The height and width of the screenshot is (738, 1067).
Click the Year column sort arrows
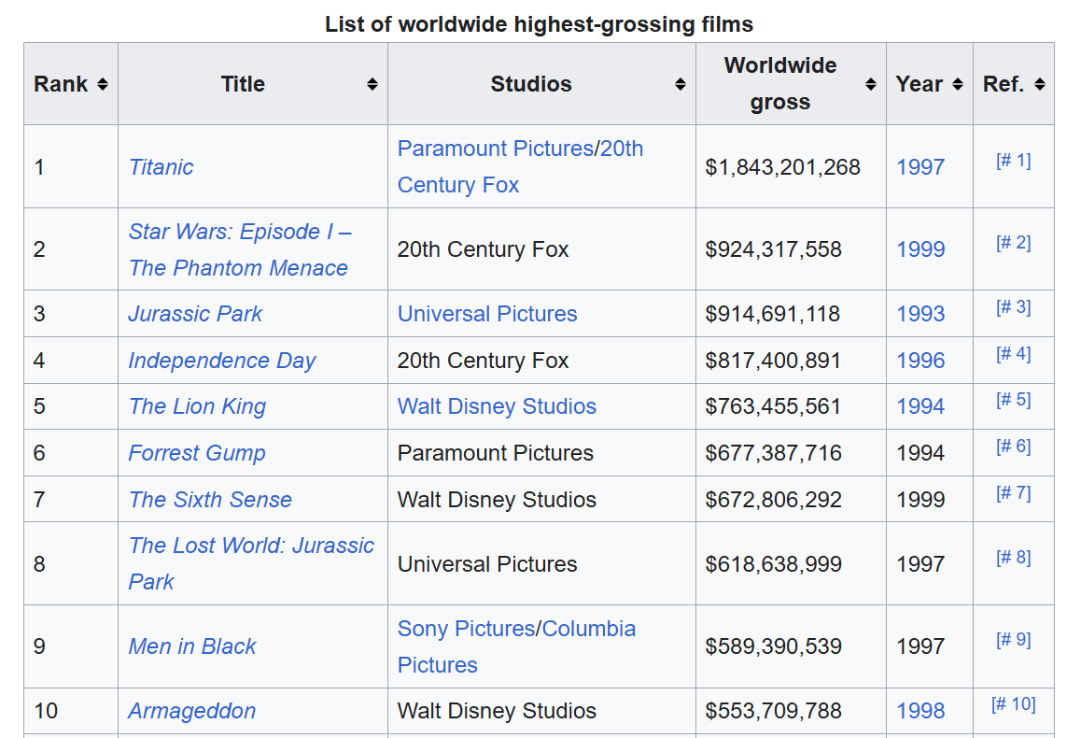click(x=957, y=84)
